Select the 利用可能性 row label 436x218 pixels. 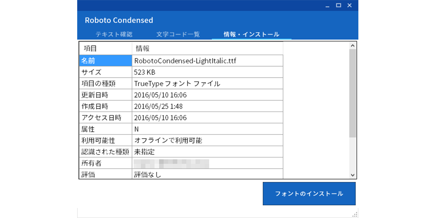tap(106, 140)
